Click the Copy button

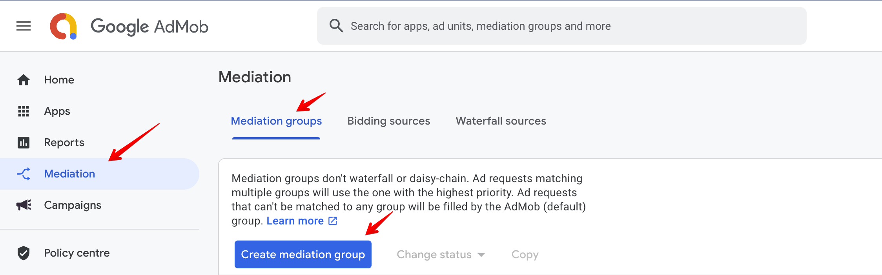525,255
